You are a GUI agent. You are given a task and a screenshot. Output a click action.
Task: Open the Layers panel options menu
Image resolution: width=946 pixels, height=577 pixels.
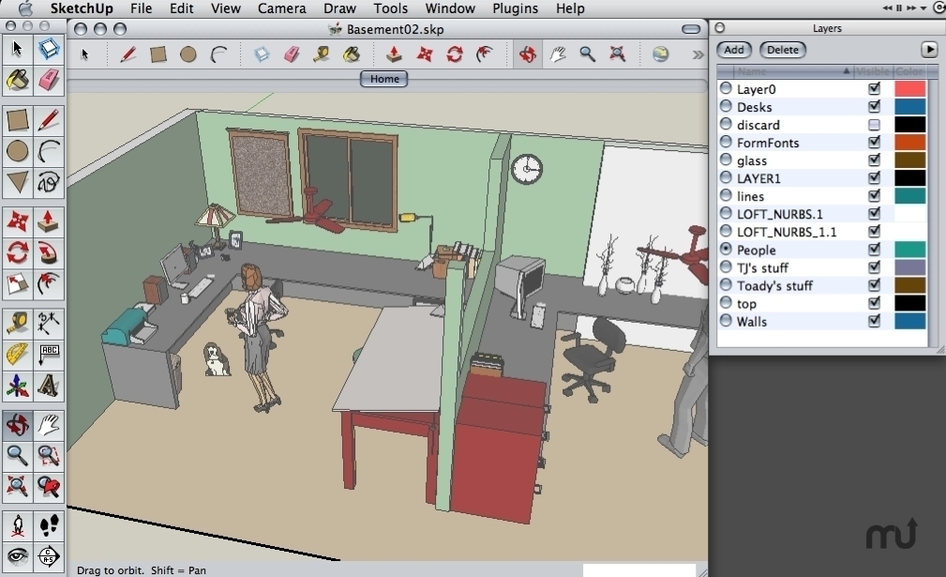(929, 49)
